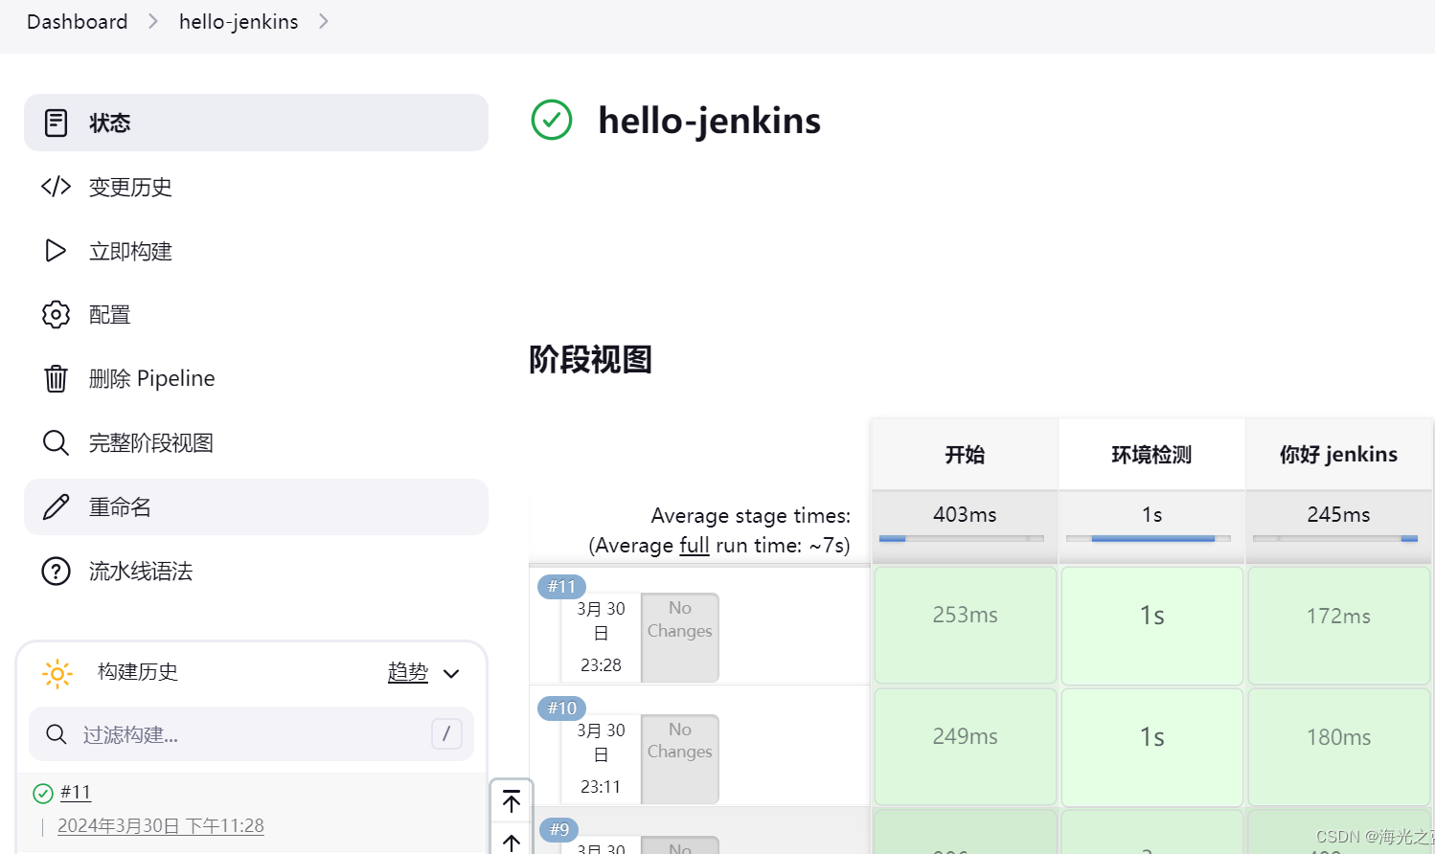Image resolution: width=1435 pixels, height=854 pixels.
Task: Open 配置 in the sidebar
Action: [x=256, y=314]
